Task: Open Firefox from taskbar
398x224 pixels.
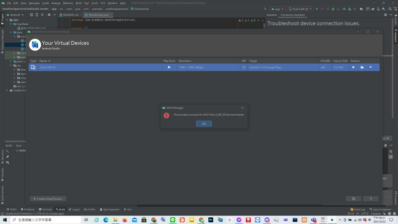Action: click(x=125, y=220)
